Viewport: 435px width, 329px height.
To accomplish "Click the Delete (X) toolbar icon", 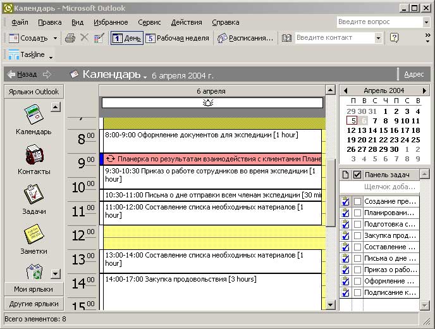I will (x=84, y=38).
